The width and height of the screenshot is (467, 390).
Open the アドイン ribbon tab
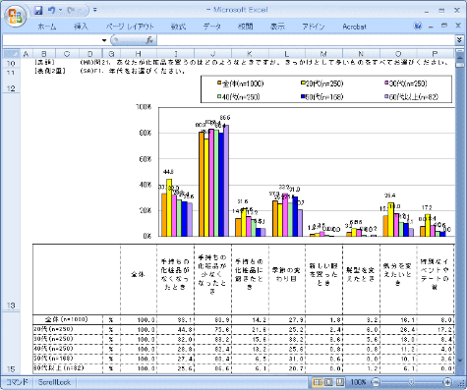coord(314,27)
